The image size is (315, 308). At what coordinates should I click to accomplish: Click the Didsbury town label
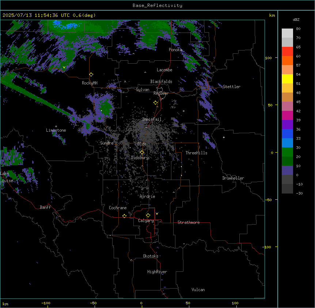point(140,158)
